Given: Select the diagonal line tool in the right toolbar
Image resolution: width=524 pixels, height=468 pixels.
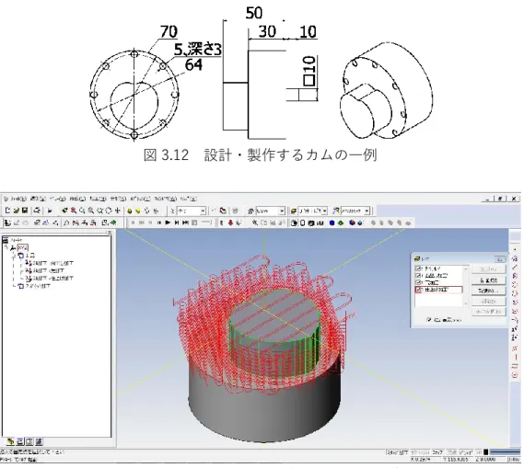Looking at the screenshot, I should [515, 267].
